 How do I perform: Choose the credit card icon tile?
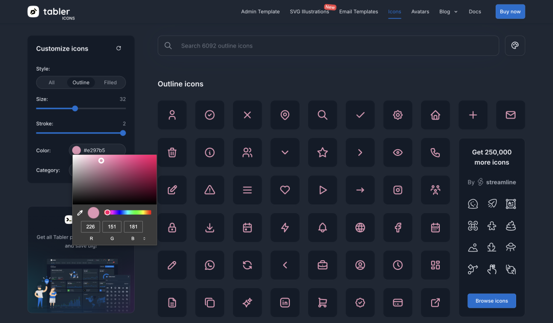(x=398, y=303)
